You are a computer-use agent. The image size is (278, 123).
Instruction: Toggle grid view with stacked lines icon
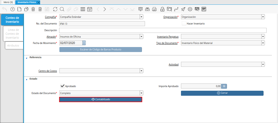(x=83, y=9)
